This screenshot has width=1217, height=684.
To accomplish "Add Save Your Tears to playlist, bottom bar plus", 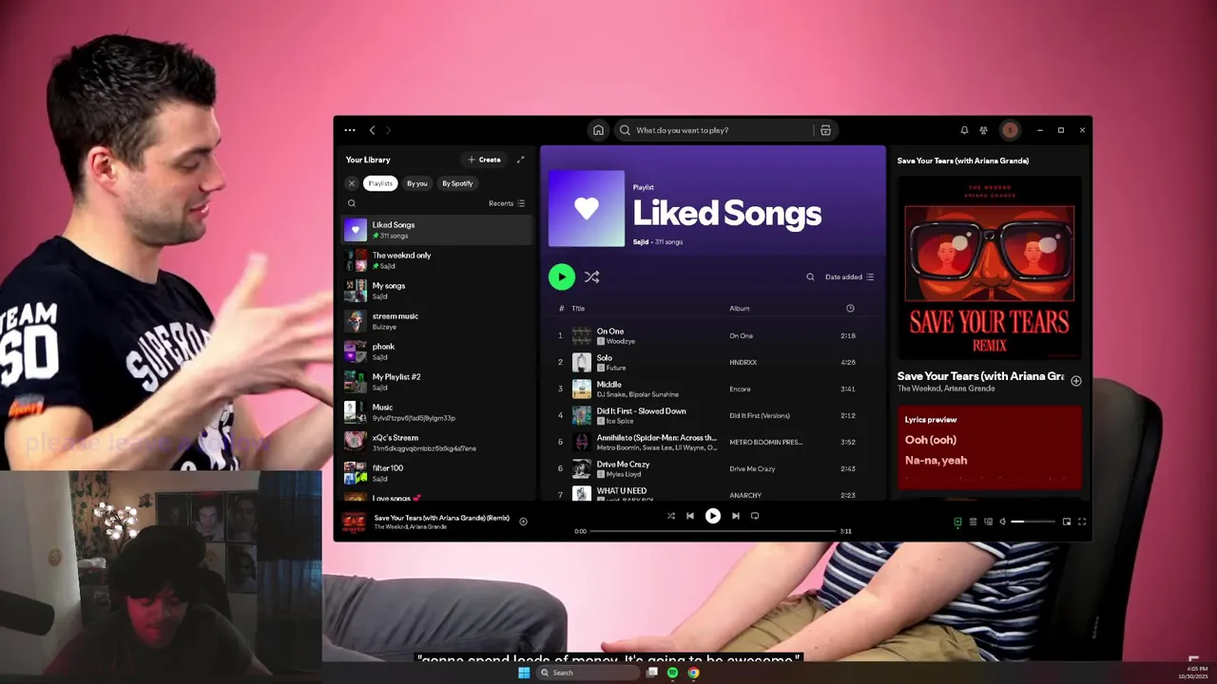I will tap(523, 522).
